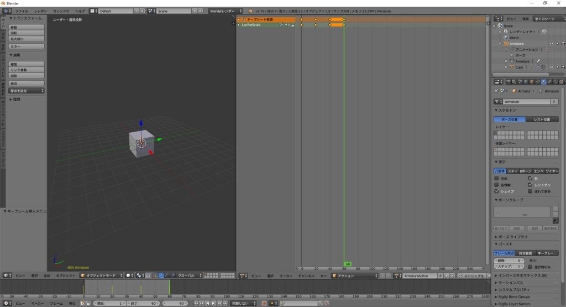Screen dimensions: 566x307
Task: Adjust the ghost 範囲 value field
Action: [509, 261]
